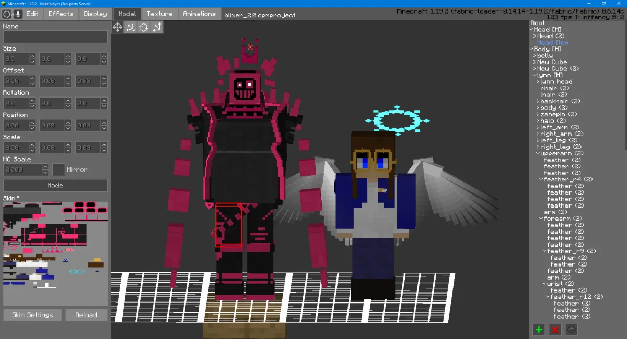The height and width of the screenshot is (339, 627).
Task: Click the first Size value field
Action: 16,59
